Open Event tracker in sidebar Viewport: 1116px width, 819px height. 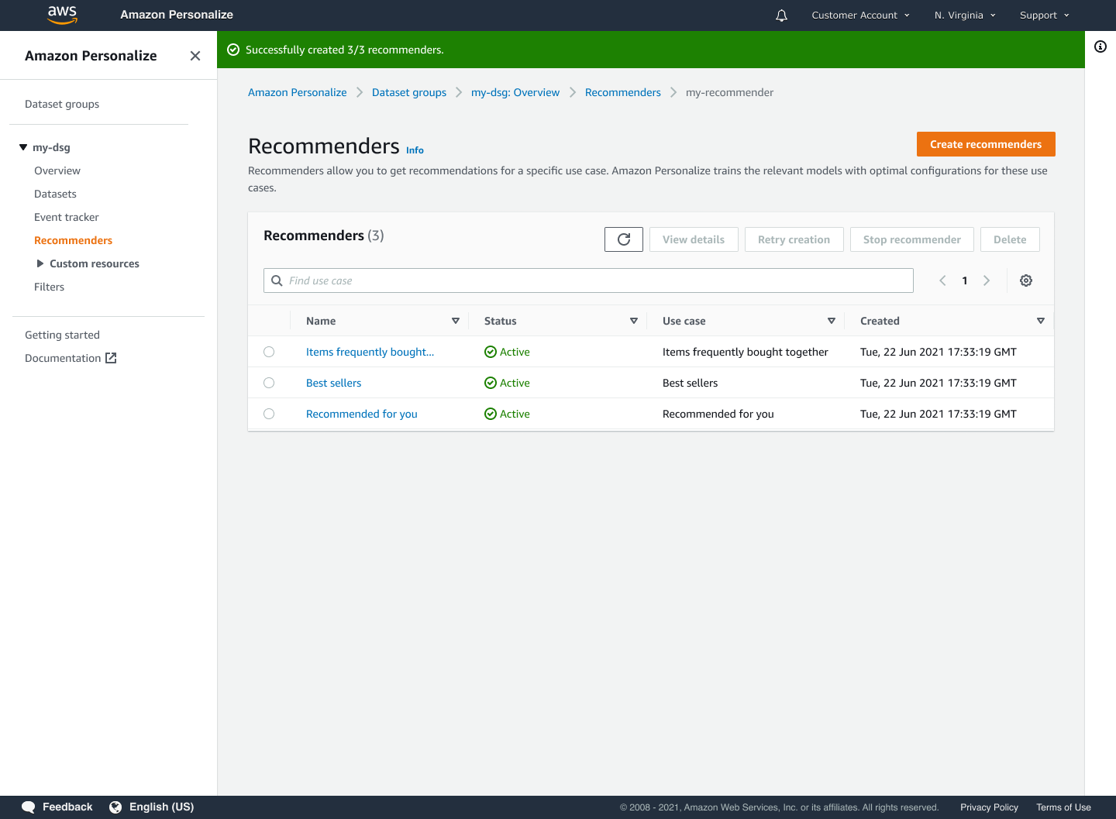pyautogui.click(x=67, y=217)
